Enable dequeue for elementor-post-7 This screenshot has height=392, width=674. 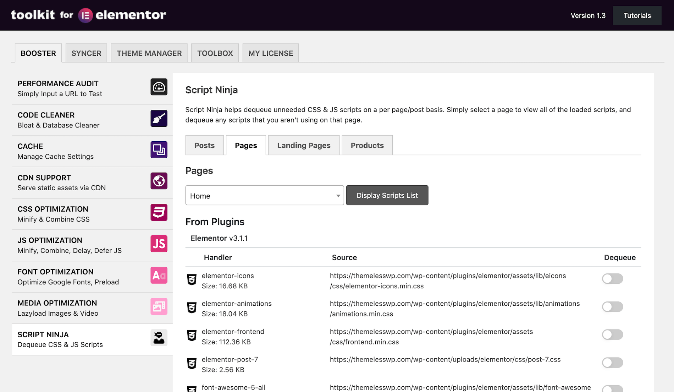[x=613, y=363]
